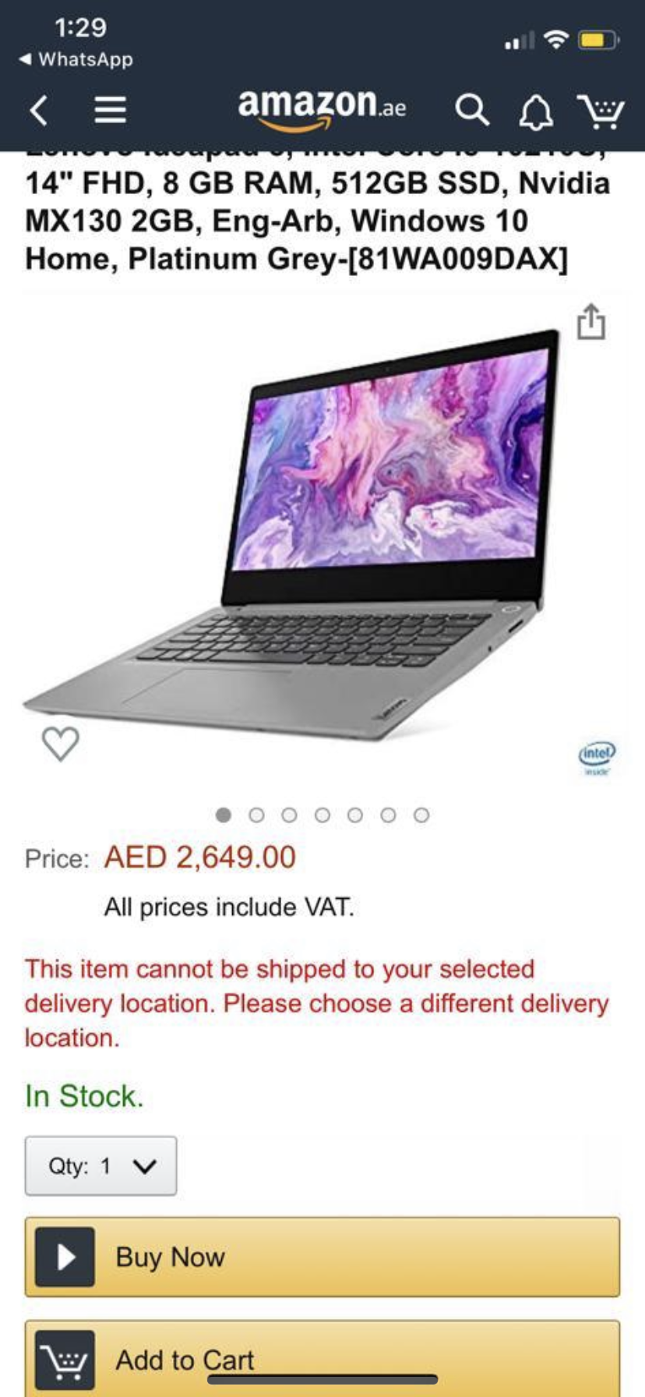Add item to wishlist with heart icon
Image resolution: width=645 pixels, height=1397 pixels.
point(60,743)
